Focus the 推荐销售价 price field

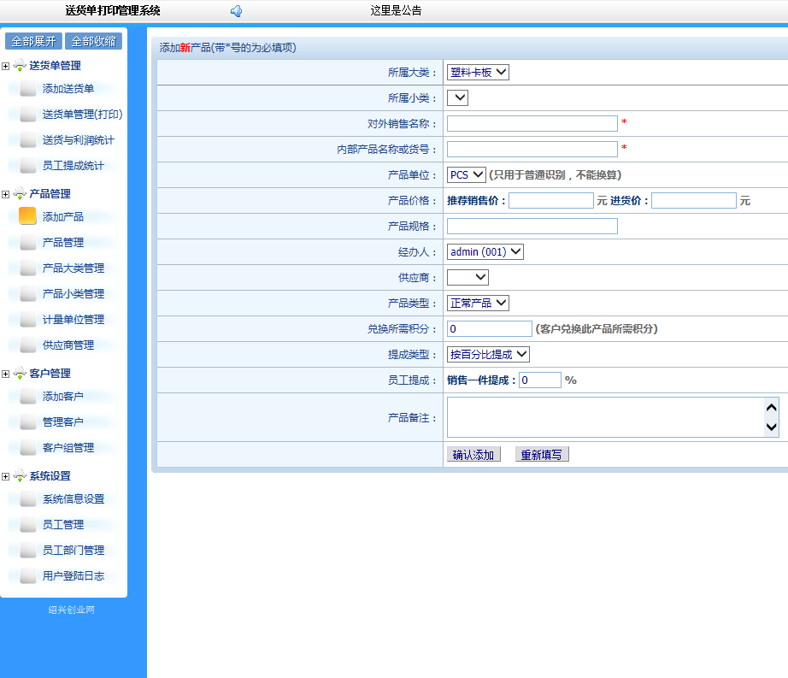pos(551,201)
